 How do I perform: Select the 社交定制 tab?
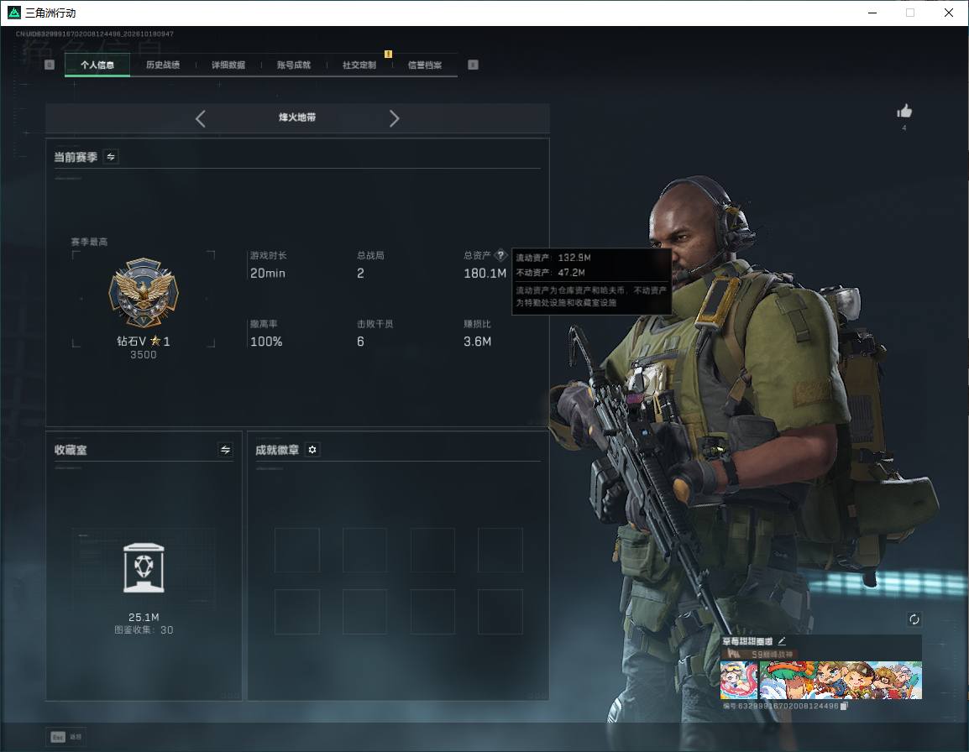[359, 65]
